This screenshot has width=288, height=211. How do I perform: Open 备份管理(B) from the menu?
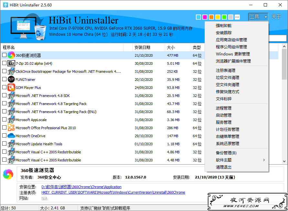[x=226, y=153]
